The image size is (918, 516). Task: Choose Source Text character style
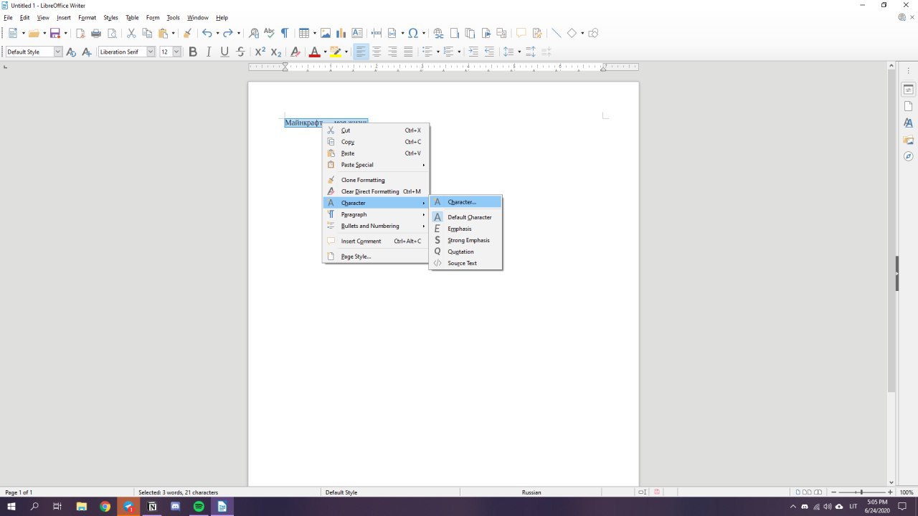[465, 263]
